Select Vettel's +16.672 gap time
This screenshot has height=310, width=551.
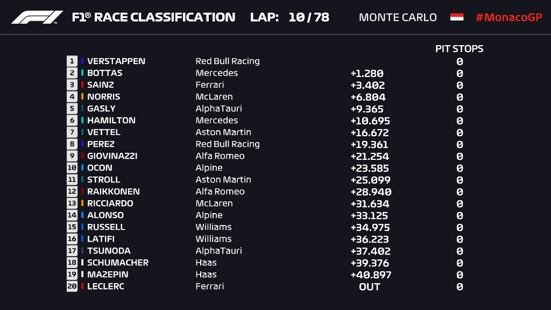click(369, 132)
